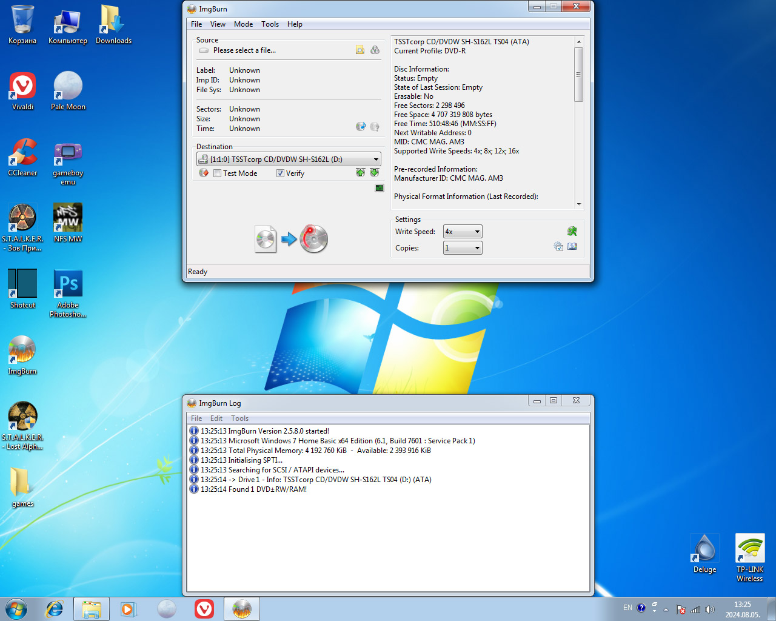The width and height of the screenshot is (776, 621).
Task: Click the large Write image to disc button
Action: point(292,239)
